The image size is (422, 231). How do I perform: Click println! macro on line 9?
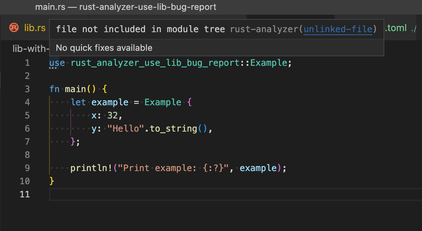(91, 168)
